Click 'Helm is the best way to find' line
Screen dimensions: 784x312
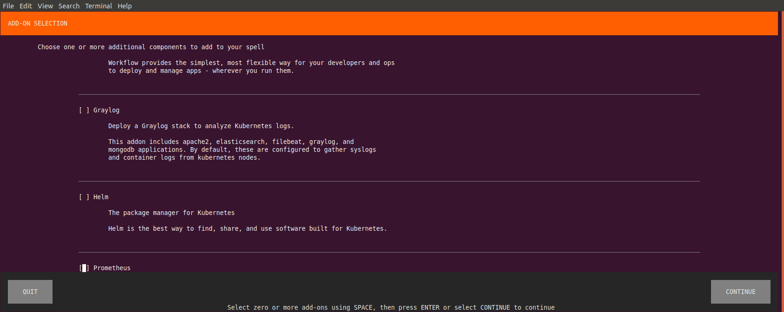pos(247,228)
